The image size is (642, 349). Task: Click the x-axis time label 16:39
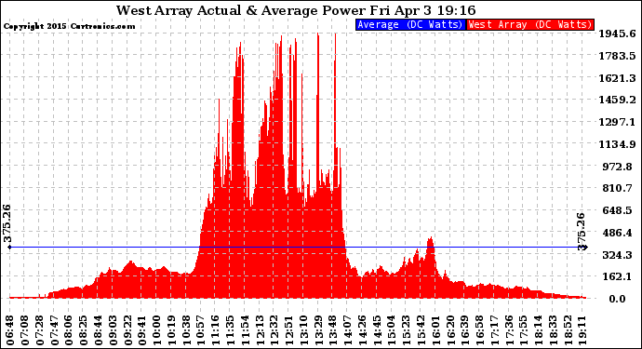tap(465, 330)
